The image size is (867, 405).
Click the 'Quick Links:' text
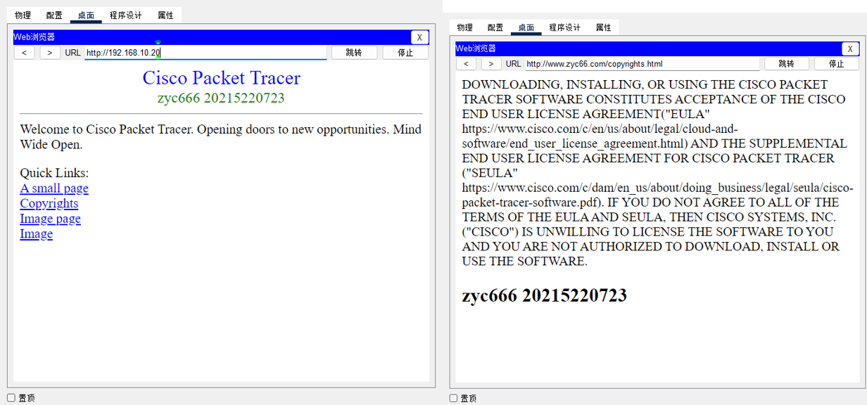(54, 173)
